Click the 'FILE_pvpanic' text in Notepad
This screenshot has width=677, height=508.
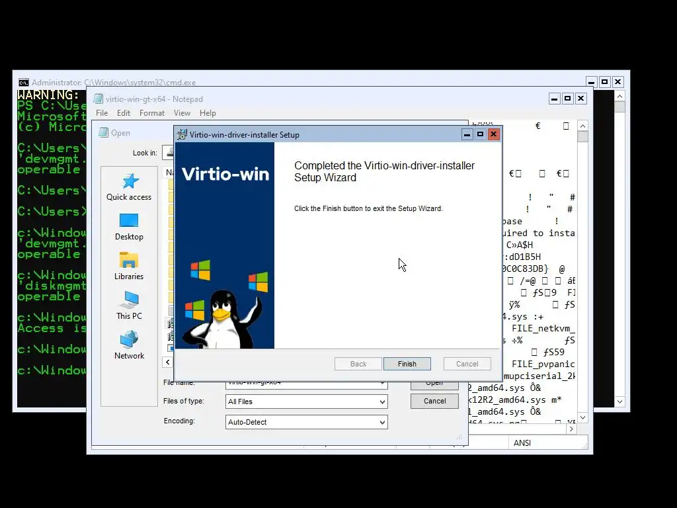click(543, 364)
